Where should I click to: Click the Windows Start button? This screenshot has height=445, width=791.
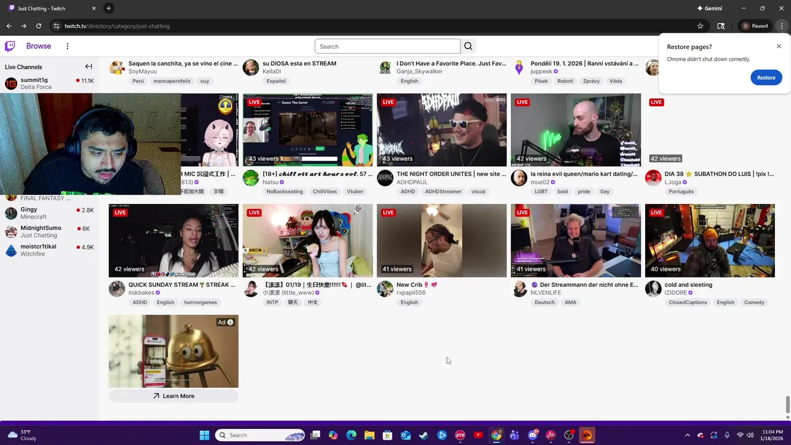point(205,435)
